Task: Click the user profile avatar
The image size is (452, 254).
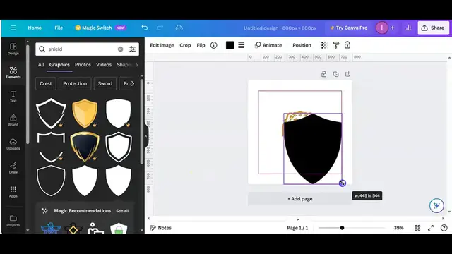Action: 381,28
